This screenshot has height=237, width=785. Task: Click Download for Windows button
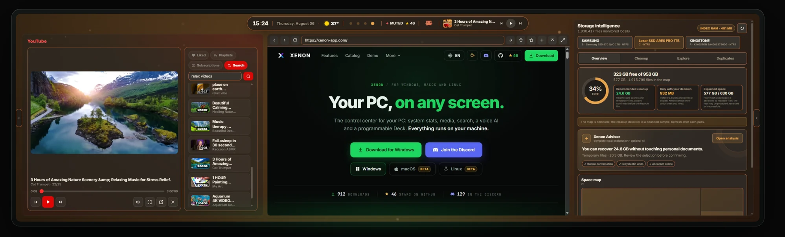pyautogui.click(x=386, y=150)
